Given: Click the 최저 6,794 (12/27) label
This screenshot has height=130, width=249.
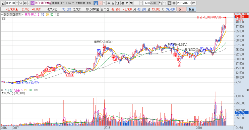Looking at the screenshot, I should [27, 83].
